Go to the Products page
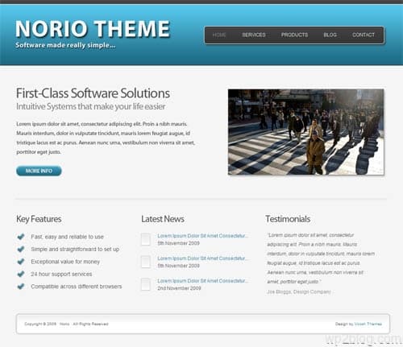403x347 pixels. coord(294,35)
